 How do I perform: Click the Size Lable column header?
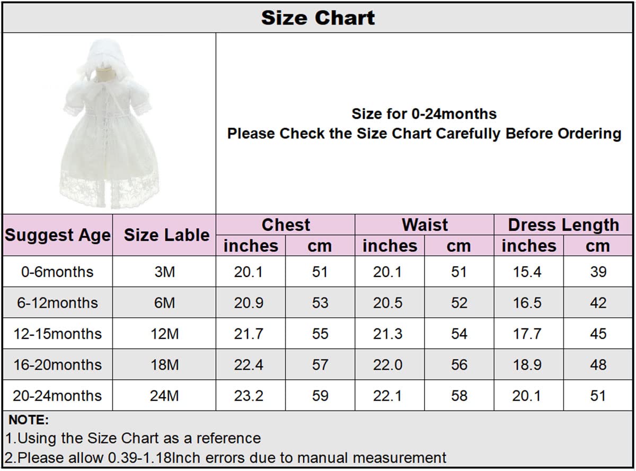163,235
